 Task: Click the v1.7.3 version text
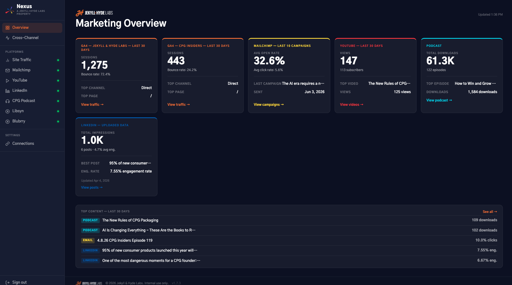point(176,283)
